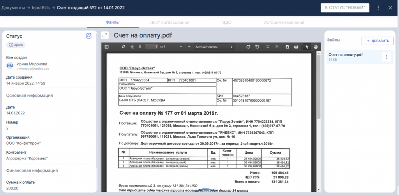Viewport: 399px width, 195px height.
Task: Expand the file preview to fullscreen
Action: [104, 35]
